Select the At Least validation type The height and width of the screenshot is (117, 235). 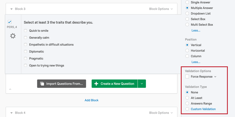[x=187, y=98]
